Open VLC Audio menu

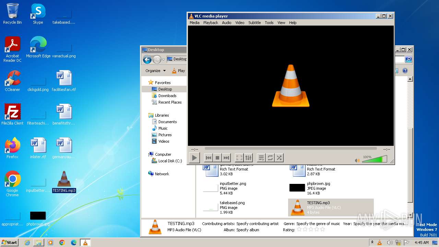(x=227, y=23)
